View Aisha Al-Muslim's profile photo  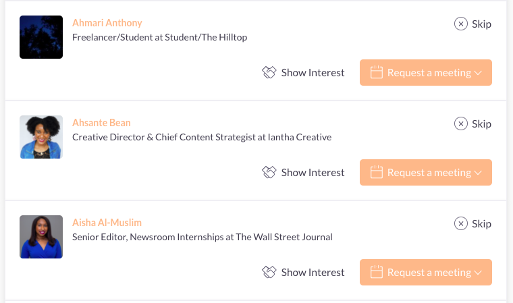(41, 237)
